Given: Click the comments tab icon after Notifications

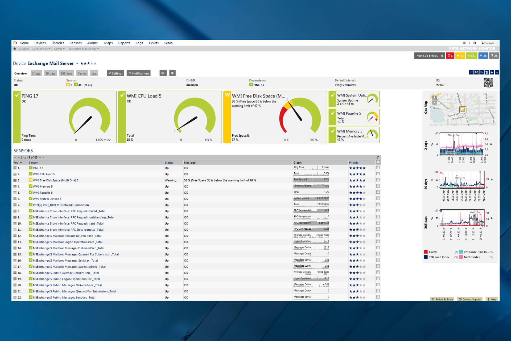Looking at the screenshot, I should pyautogui.click(x=163, y=73).
